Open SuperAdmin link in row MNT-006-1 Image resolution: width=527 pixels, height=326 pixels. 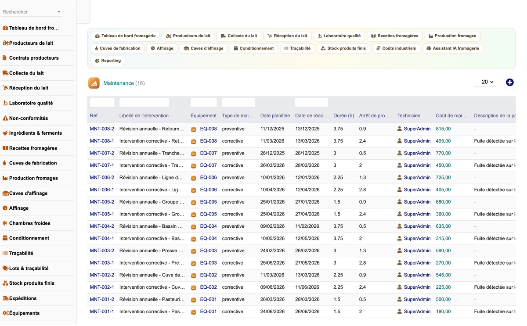(x=417, y=190)
